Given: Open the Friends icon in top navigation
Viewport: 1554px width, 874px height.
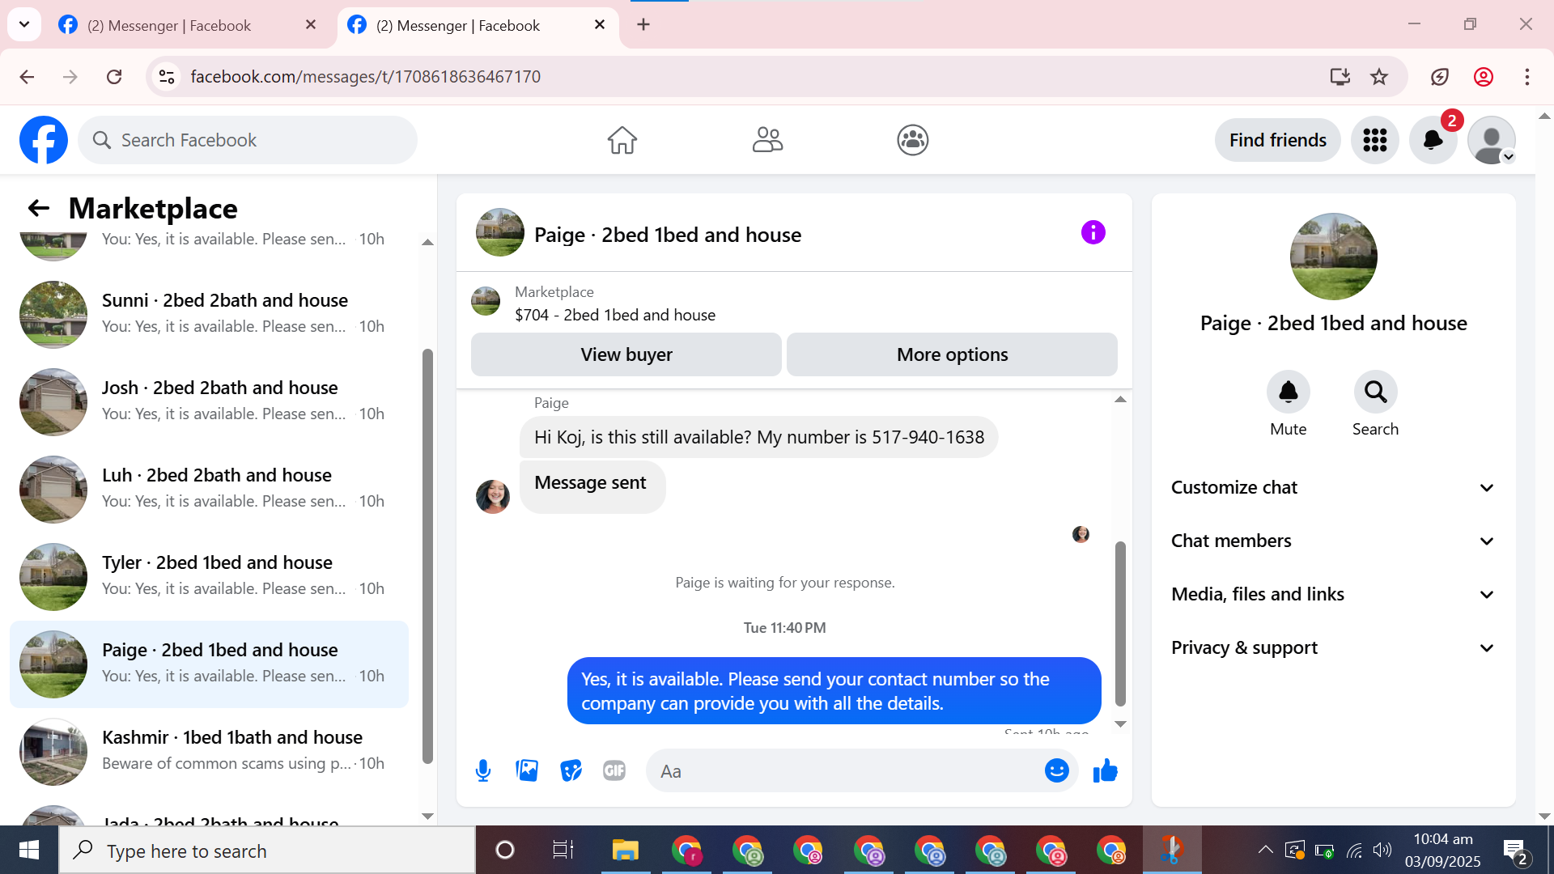Looking at the screenshot, I should coord(767,140).
